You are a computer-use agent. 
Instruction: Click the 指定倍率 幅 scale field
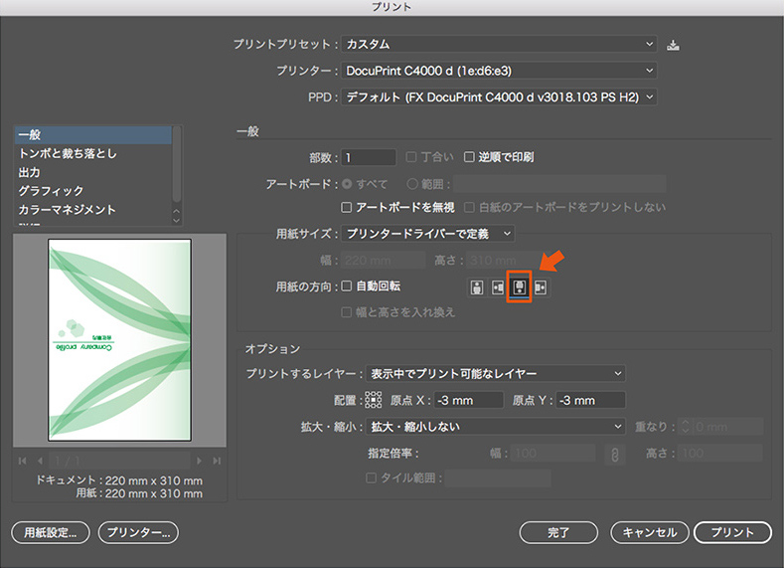pos(553,454)
